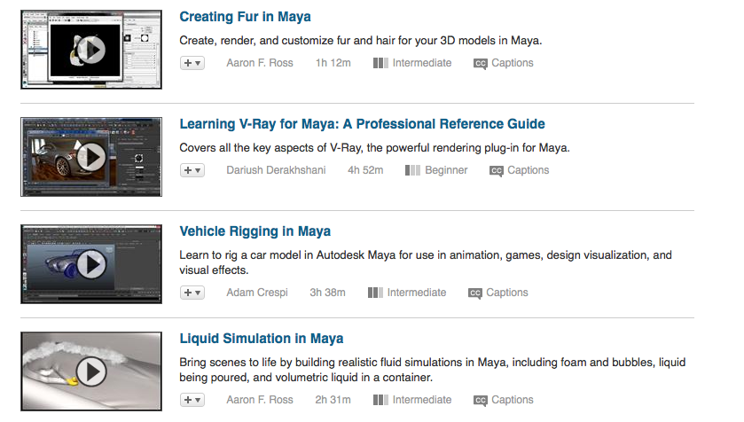Open add dropdown for Learning V-Ray course
The image size is (744, 422).
coord(192,171)
